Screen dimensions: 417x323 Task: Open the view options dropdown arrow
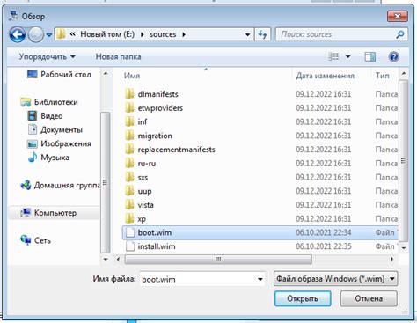[347, 56]
